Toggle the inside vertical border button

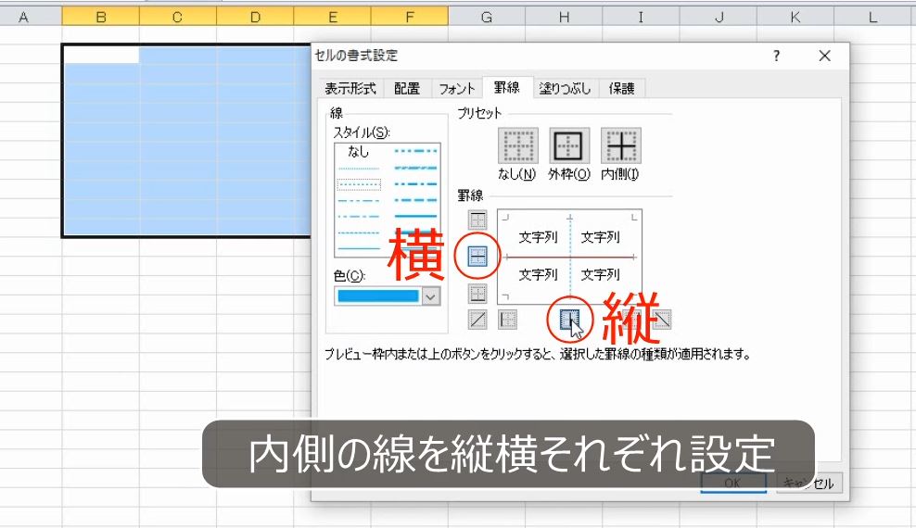tap(570, 320)
